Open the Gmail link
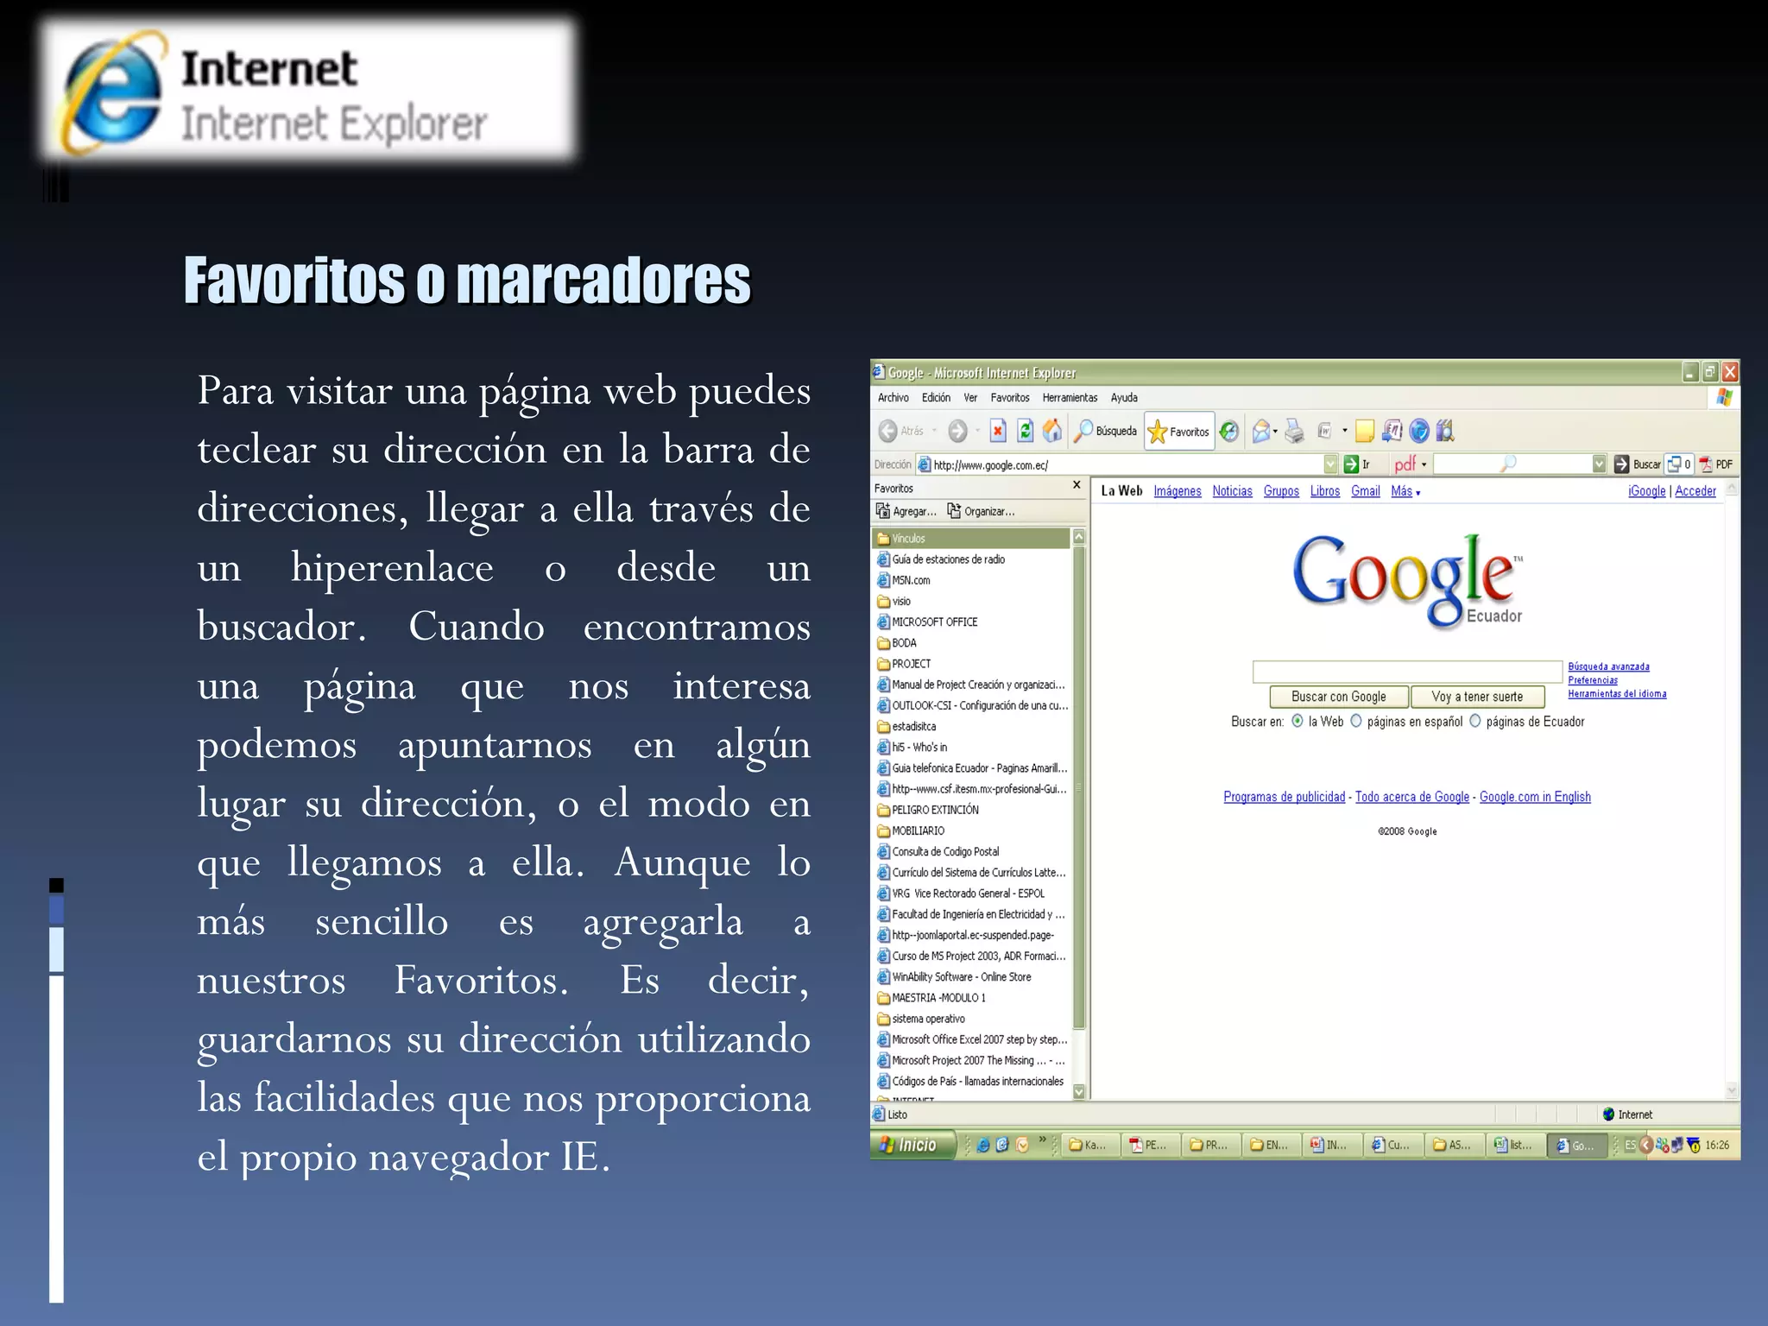The width and height of the screenshot is (1768, 1326). click(1365, 491)
